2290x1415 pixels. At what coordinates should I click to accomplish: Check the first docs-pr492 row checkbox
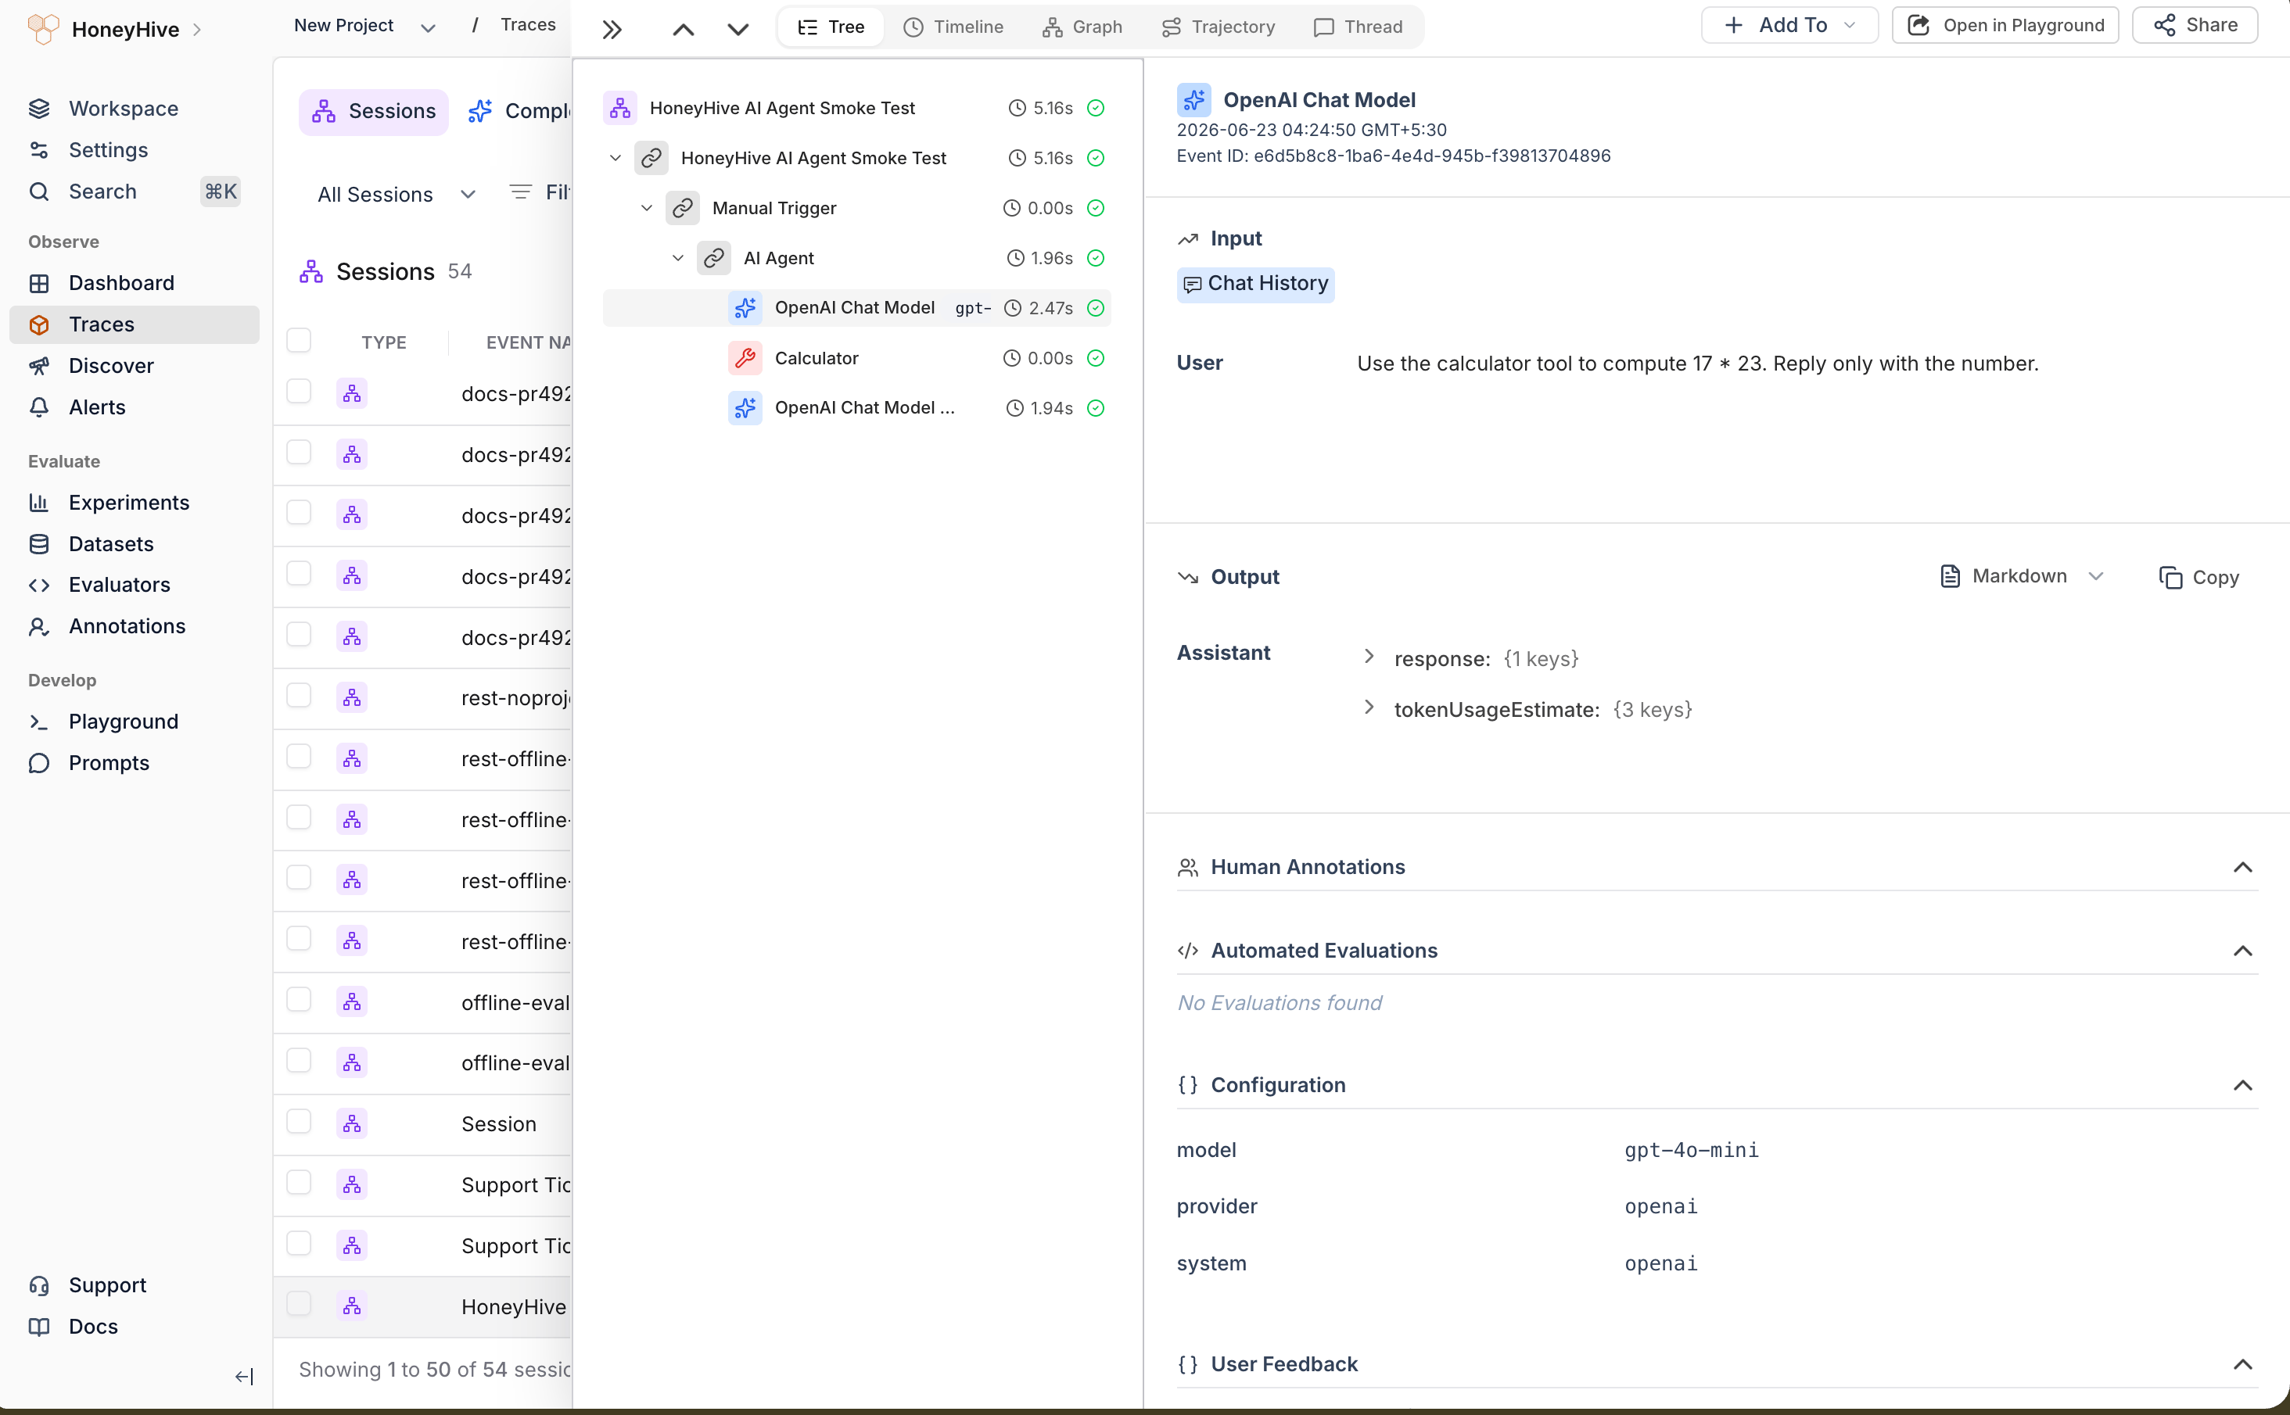pos(299,391)
